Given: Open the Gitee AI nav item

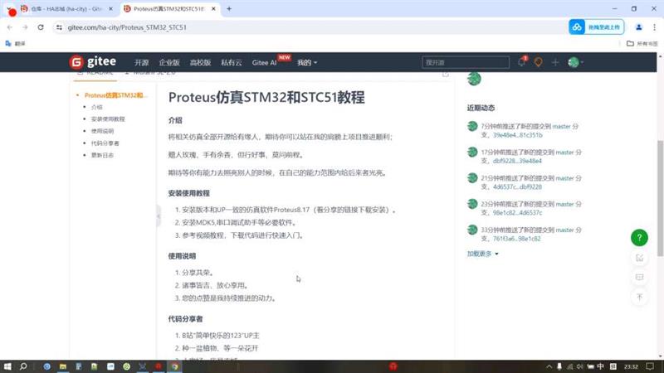Looking at the screenshot, I should coord(264,63).
